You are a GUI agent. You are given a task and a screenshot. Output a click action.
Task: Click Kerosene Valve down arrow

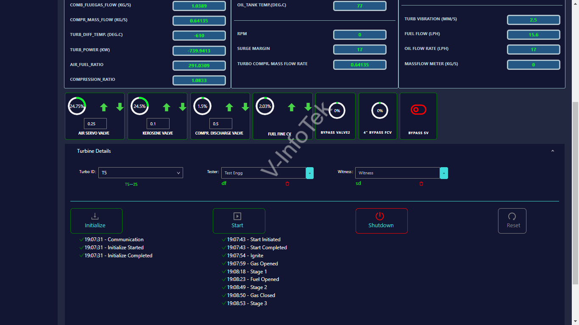(x=183, y=107)
